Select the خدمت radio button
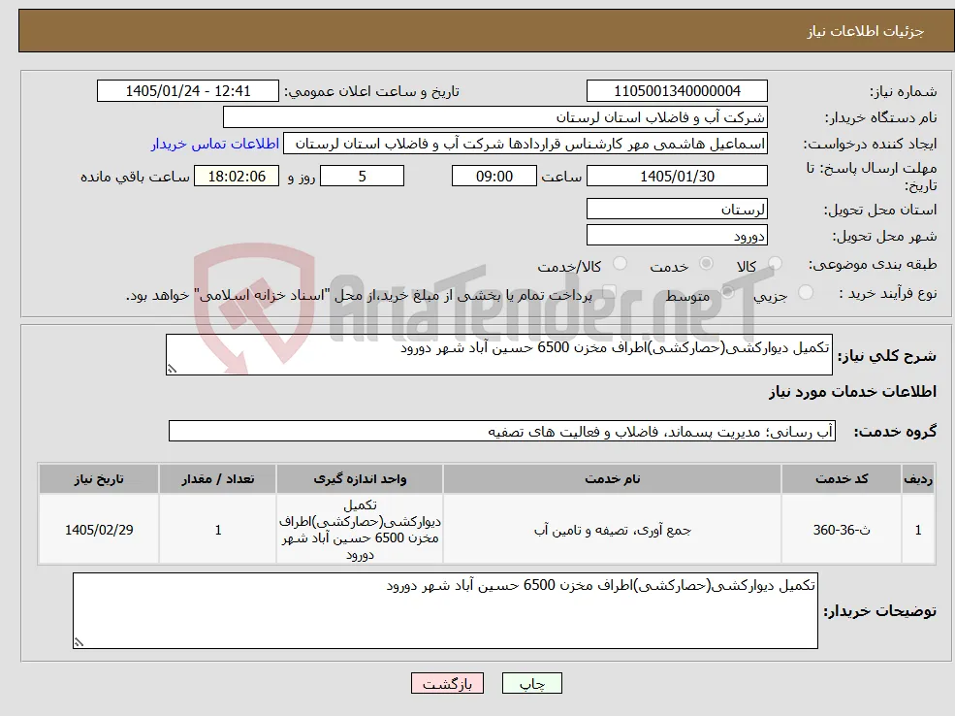Viewport: 955px width, 716px height. pos(706,263)
